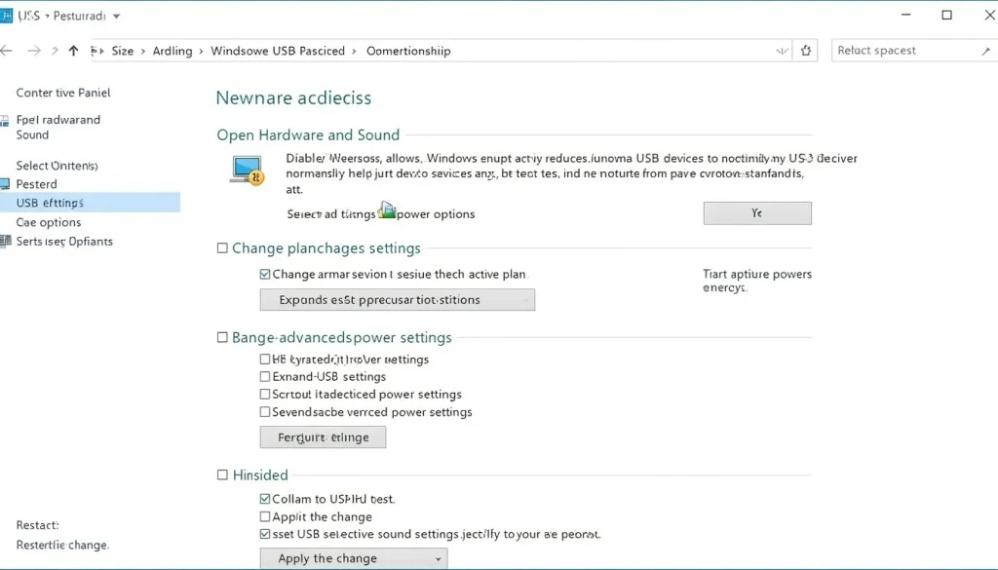The height and width of the screenshot is (570, 998).
Task: Click the Restact label
Action: click(x=38, y=525)
